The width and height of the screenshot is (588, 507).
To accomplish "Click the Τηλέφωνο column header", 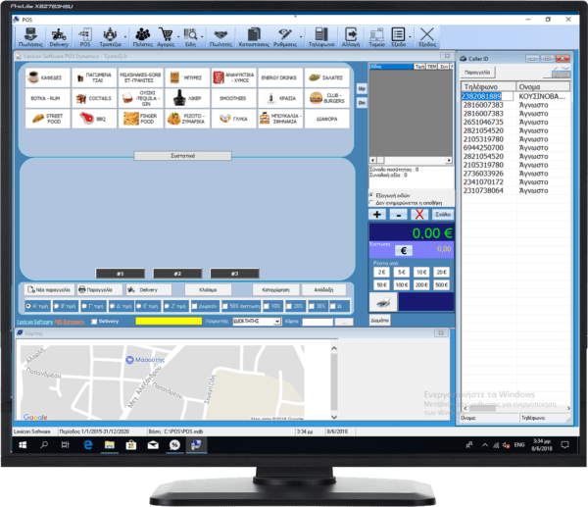I will tap(482, 87).
